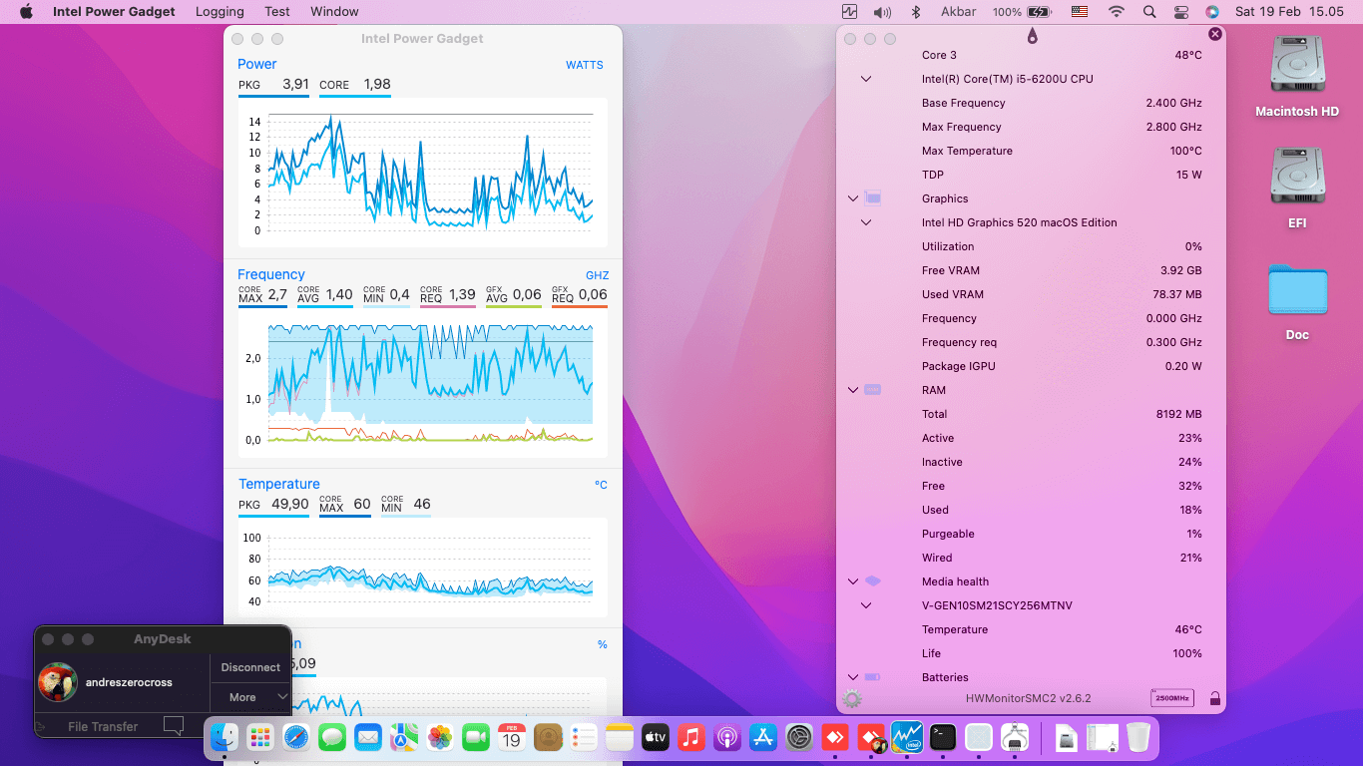Viewport: 1363px width, 766px height.
Task: Click the andreszerocross parrot avatar in AnyDesk
Action: pyautogui.click(x=58, y=682)
